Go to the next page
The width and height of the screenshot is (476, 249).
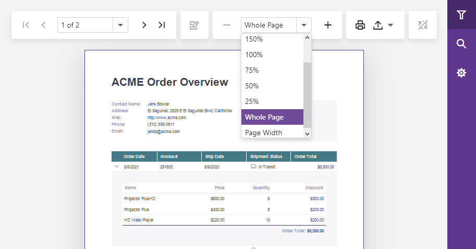coord(144,25)
